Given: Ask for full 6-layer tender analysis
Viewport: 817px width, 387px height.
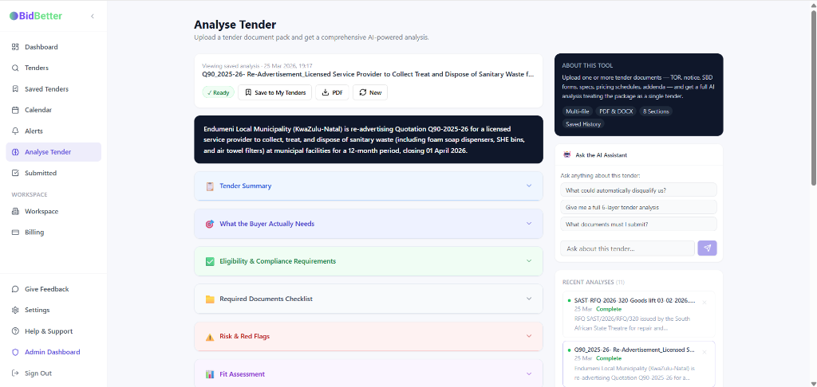Looking at the screenshot, I should (x=638, y=207).
